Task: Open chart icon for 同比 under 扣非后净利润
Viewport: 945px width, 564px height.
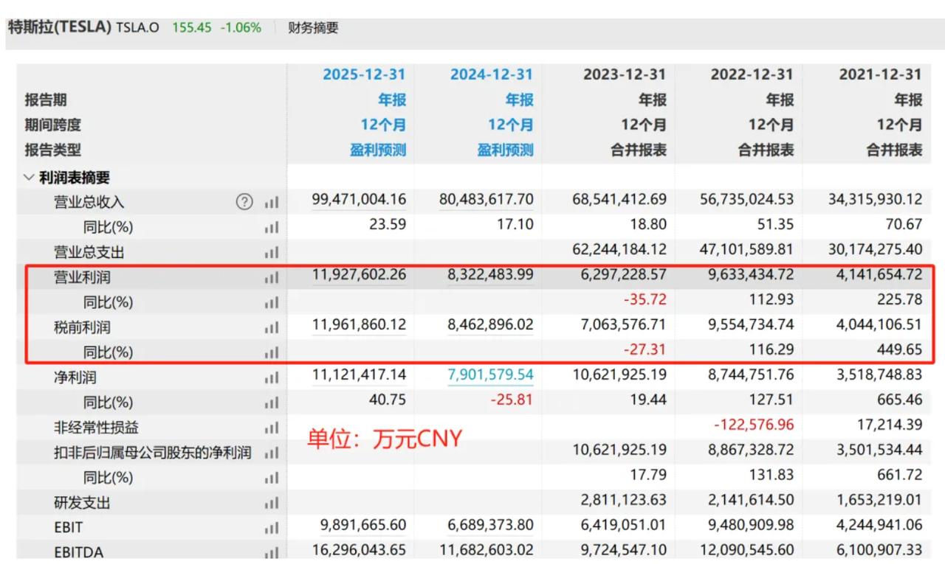Action: point(272,478)
